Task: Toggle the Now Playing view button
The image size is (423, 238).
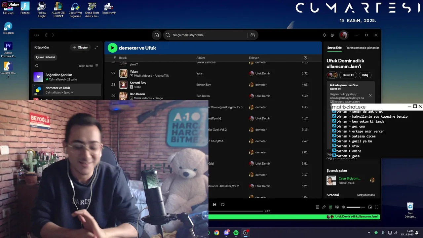Action: coord(318,207)
